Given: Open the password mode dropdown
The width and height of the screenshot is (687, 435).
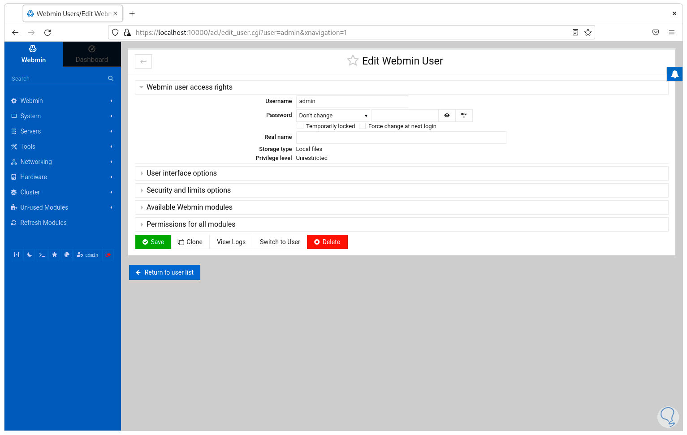Looking at the screenshot, I should (x=333, y=116).
